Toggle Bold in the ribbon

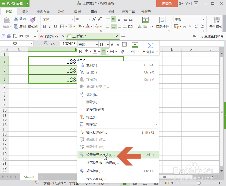45,26
